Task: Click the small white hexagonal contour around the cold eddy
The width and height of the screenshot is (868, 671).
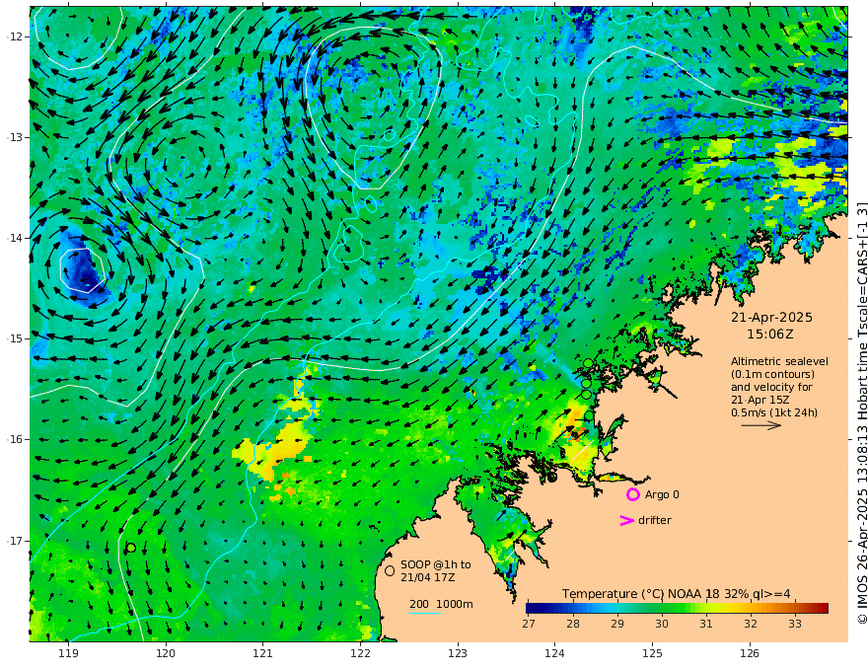Action: (x=83, y=270)
